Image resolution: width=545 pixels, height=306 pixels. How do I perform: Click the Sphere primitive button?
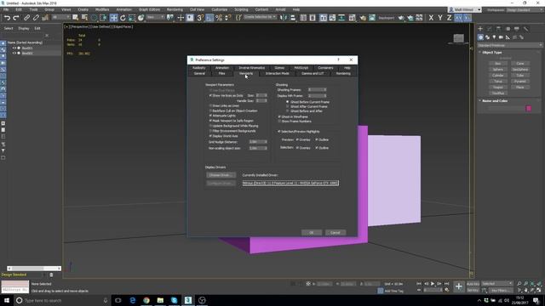pyautogui.click(x=497, y=70)
